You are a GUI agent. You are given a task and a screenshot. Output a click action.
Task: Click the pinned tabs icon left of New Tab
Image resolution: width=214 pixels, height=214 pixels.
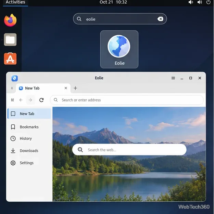(x=12, y=88)
